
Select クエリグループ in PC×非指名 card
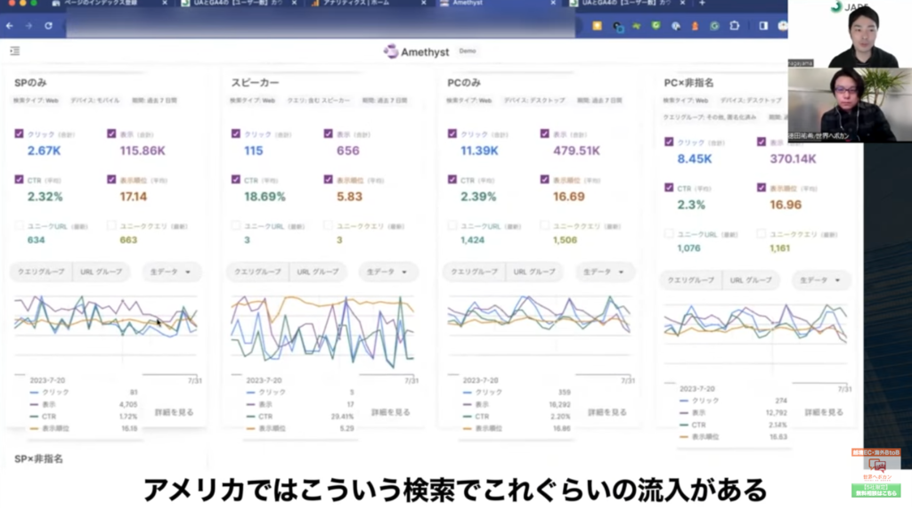690,280
